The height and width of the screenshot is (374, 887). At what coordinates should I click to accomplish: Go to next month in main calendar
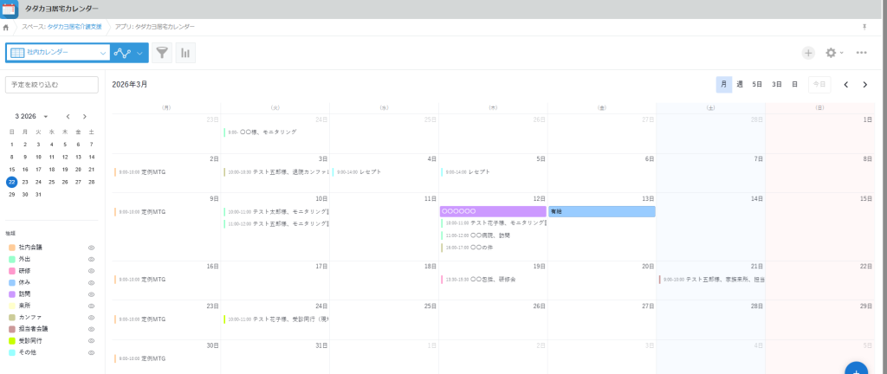click(864, 85)
